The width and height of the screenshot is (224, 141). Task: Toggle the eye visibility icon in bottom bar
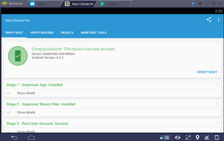[177, 138]
